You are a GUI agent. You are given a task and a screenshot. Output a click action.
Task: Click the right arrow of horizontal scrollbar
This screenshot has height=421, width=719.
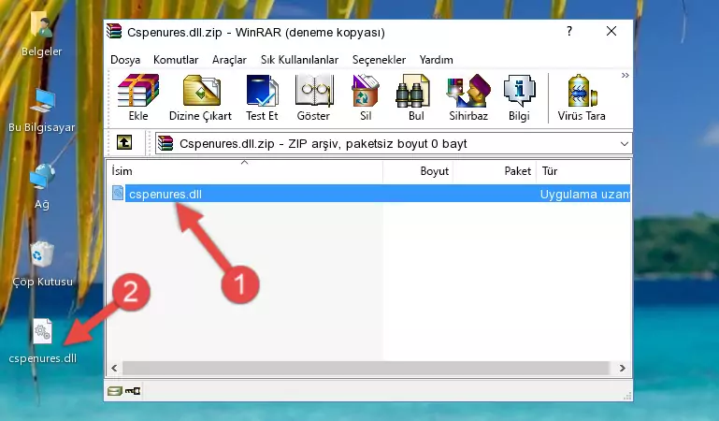pyautogui.click(x=623, y=368)
